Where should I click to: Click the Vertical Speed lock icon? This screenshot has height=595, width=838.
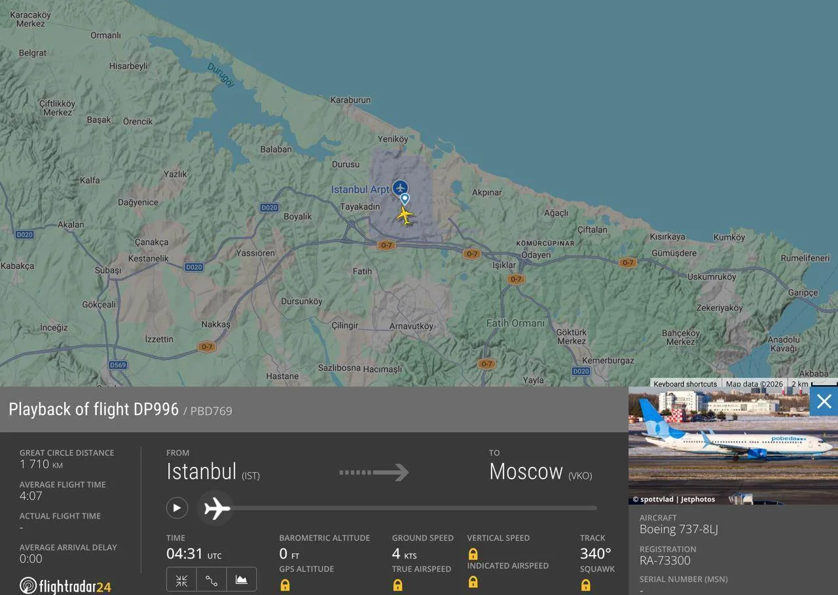tap(473, 554)
